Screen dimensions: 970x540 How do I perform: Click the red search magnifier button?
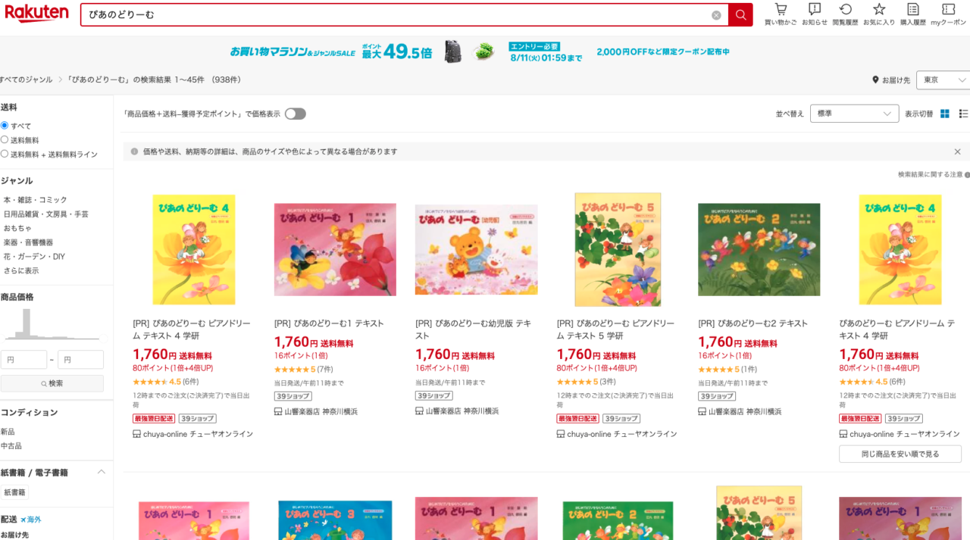[x=740, y=15]
